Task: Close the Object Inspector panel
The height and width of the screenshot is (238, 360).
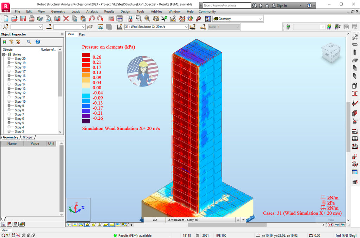Action: click(x=62, y=34)
